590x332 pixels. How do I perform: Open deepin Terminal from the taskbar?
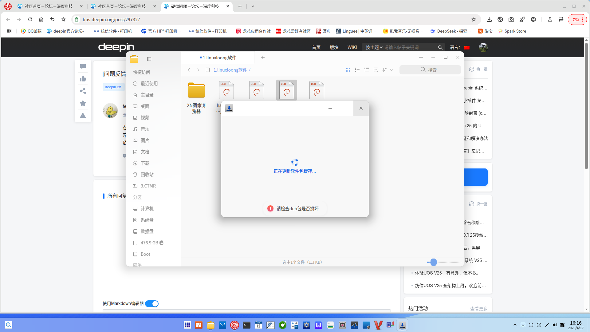coord(246,325)
